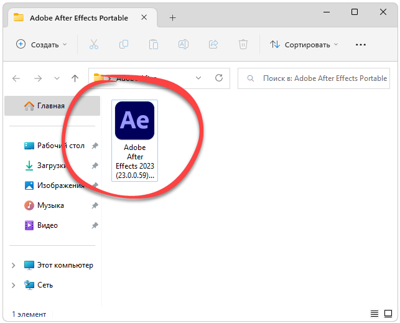Expand Этот компьютер tree node
This screenshot has height=323, width=400.
[13, 265]
